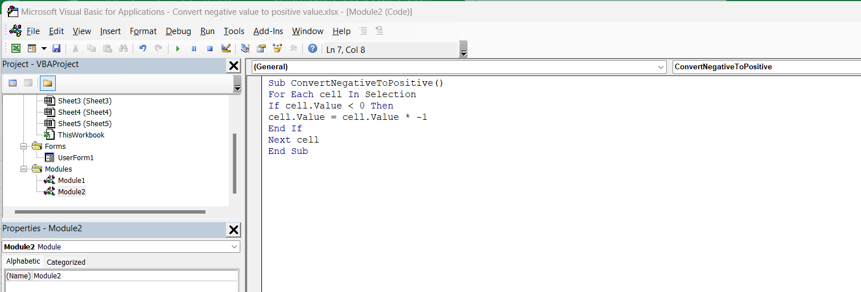Open the File menu
Screen dimensions: 861x292
point(33,31)
